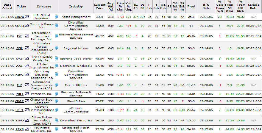
Task: Follow the GOL ticker link
Action: (x=20, y=48)
